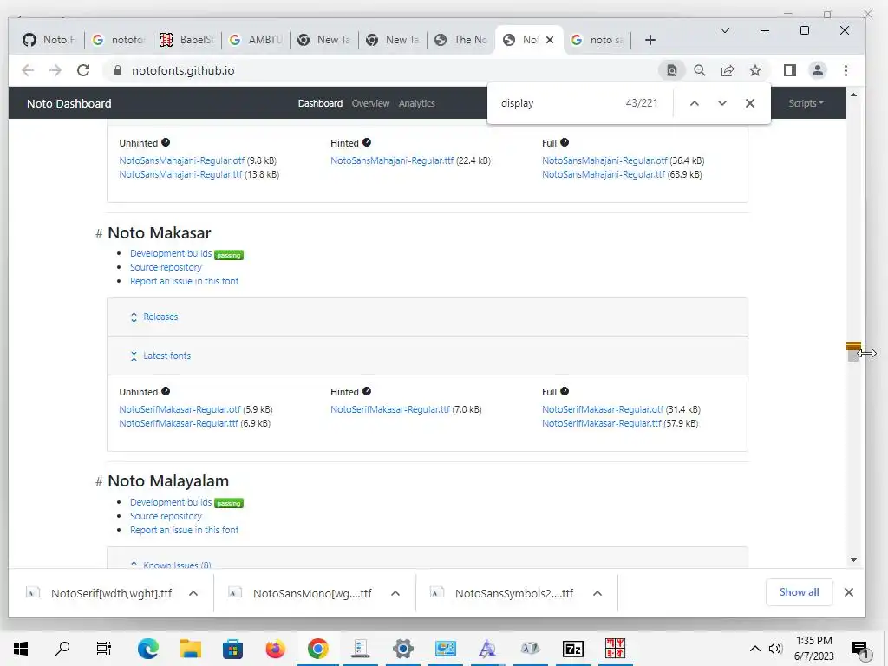Show hidden system tray icons

755,649
